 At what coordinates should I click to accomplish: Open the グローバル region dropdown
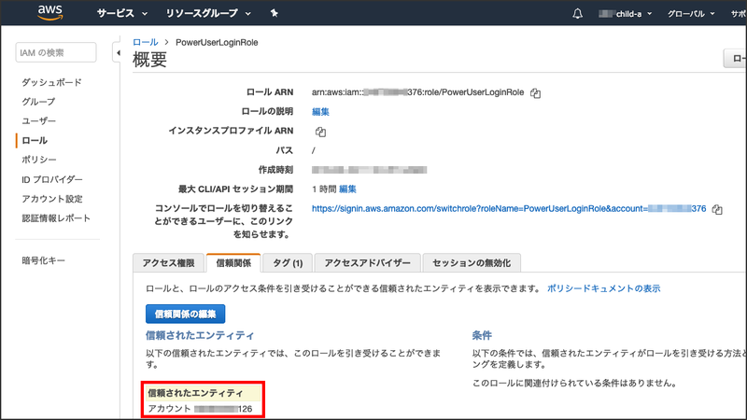691,14
